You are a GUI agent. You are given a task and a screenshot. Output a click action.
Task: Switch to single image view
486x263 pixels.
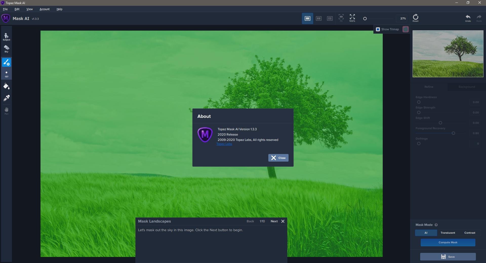tap(307, 18)
